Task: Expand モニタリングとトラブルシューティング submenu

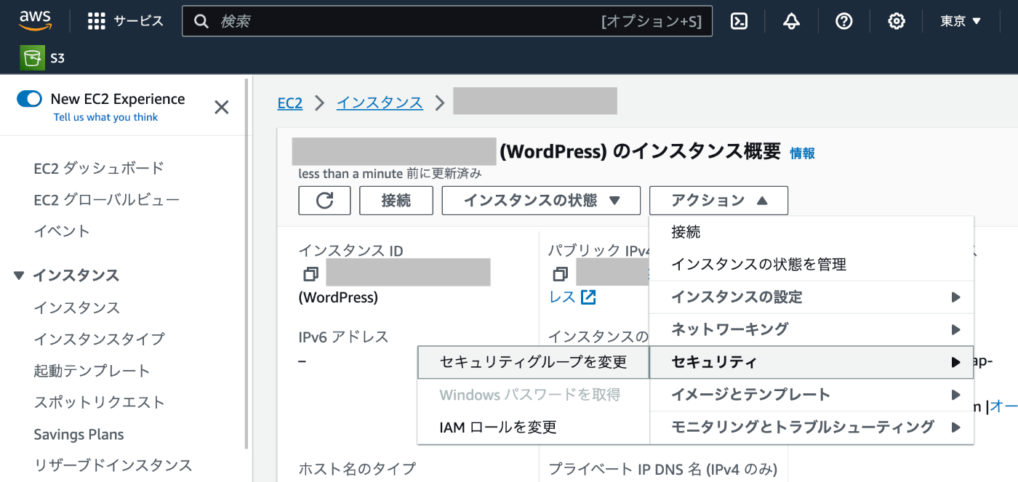Action: [811, 427]
